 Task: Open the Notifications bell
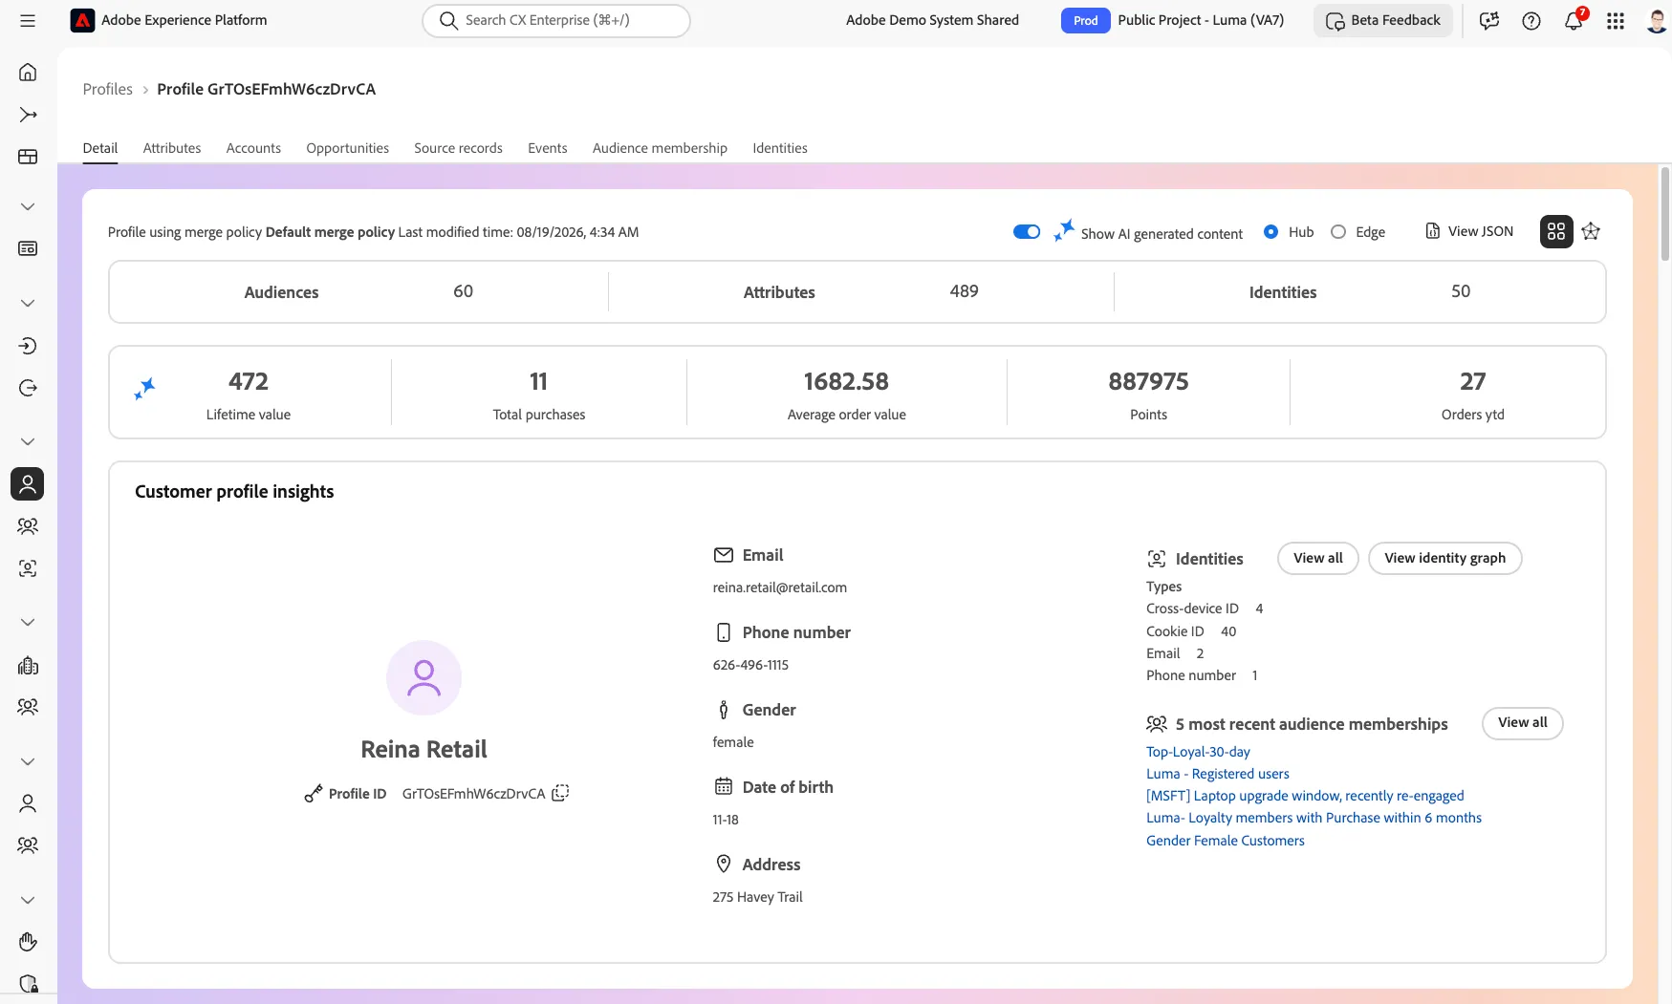tap(1574, 21)
